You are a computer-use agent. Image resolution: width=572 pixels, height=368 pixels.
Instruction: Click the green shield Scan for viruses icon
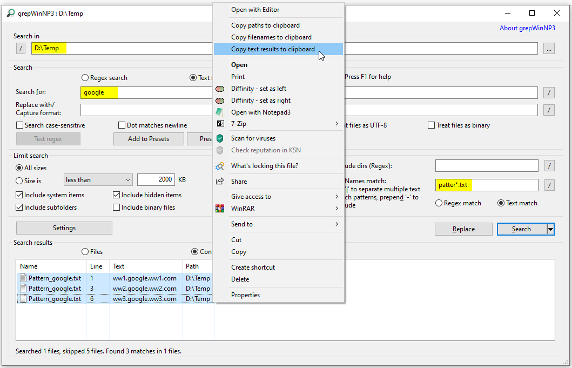(220, 138)
